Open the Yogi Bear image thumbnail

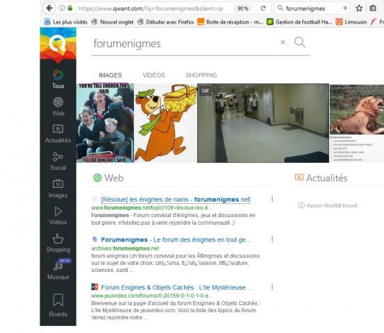tap(166, 123)
